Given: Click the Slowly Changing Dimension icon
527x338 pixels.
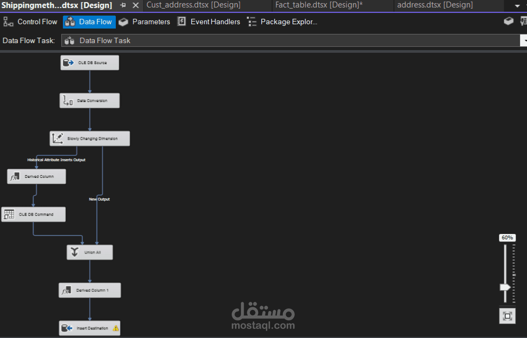Looking at the screenshot, I should [x=58, y=138].
